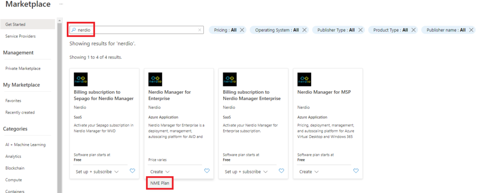Remove the Operating System filter via X
Screen dimensions: 479x193
click(x=304, y=30)
